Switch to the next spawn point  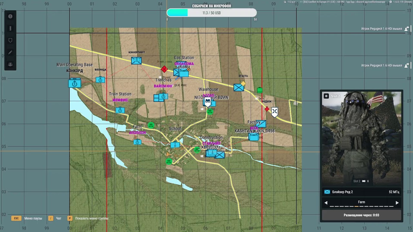[397, 203]
